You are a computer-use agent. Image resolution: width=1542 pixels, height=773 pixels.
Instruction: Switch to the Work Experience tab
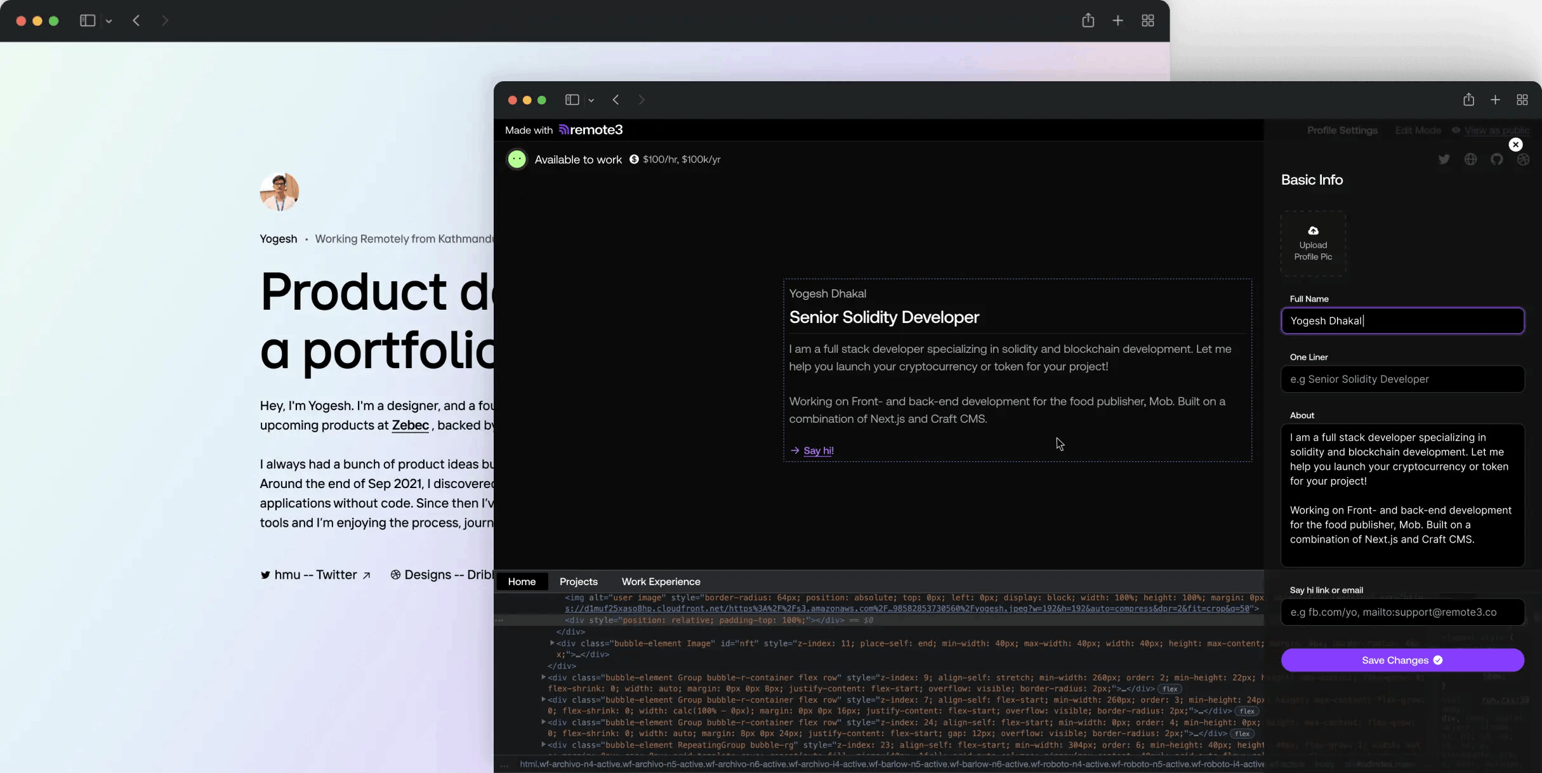(x=661, y=581)
